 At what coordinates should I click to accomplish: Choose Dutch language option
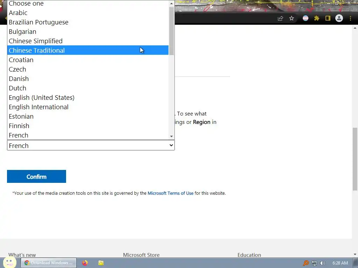pos(88,88)
